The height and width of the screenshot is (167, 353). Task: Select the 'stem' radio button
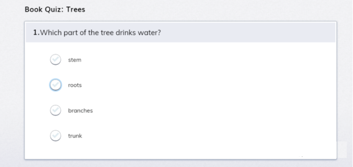pyautogui.click(x=56, y=60)
